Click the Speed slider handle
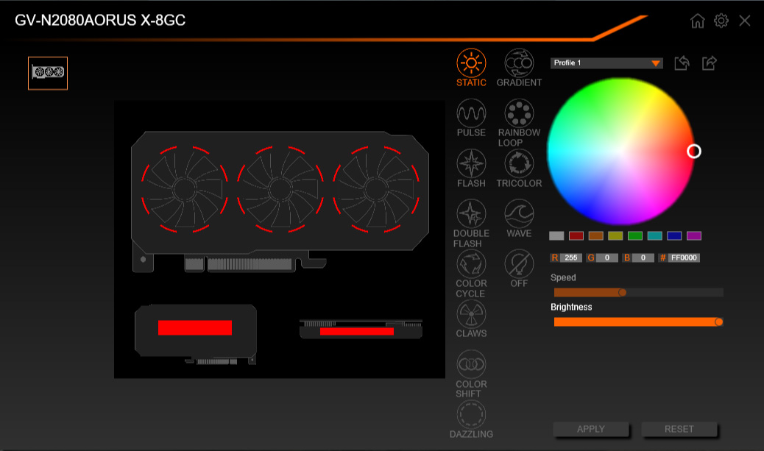This screenshot has height=451, width=764. (622, 292)
